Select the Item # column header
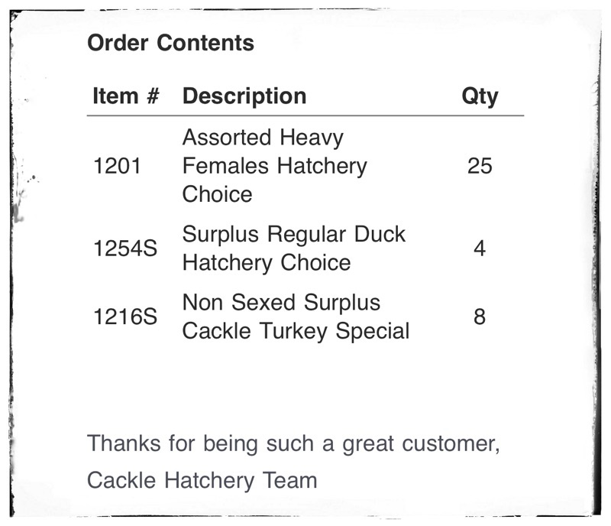Image resolution: width=611 pixels, height=526 pixels. [126, 96]
